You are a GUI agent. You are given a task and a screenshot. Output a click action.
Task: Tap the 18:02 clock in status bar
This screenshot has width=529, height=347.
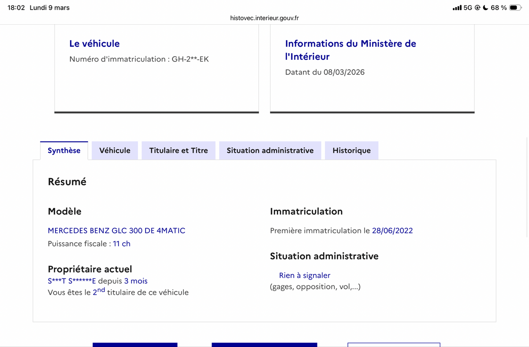coord(16,7)
